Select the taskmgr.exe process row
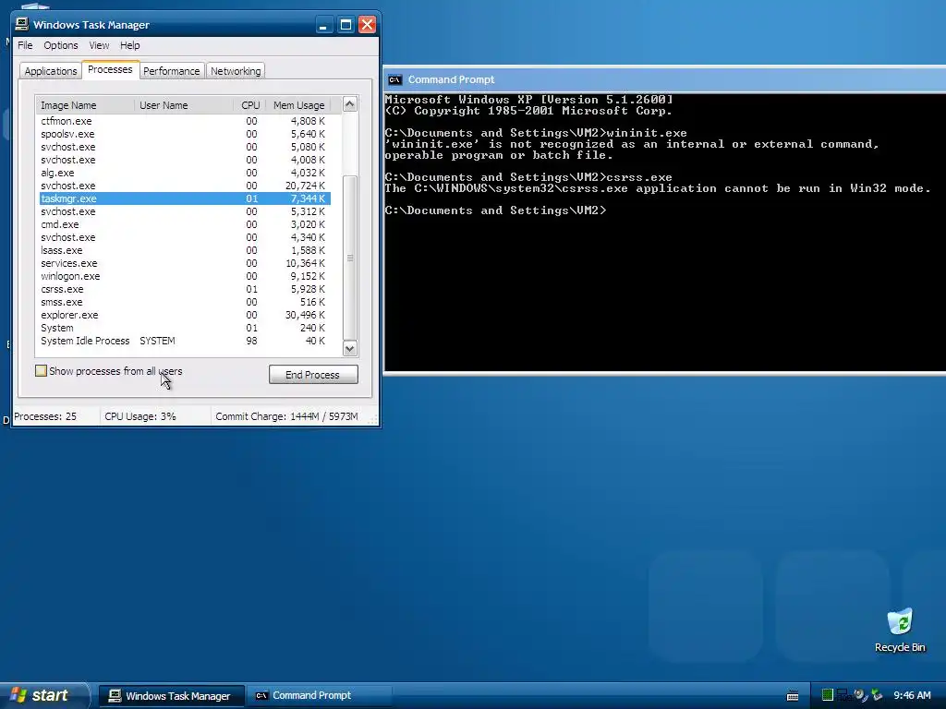946x709 pixels. click(x=185, y=198)
